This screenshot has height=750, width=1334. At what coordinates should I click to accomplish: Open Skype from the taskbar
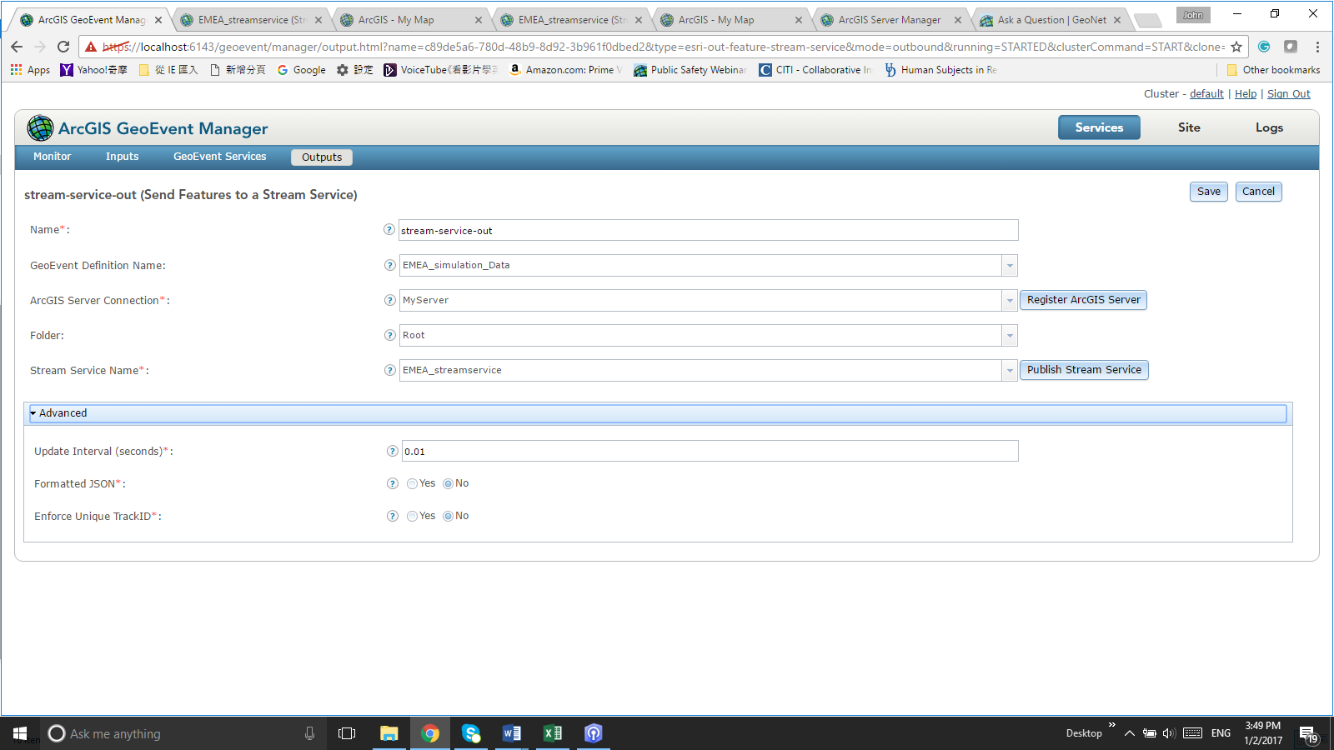[471, 733]
